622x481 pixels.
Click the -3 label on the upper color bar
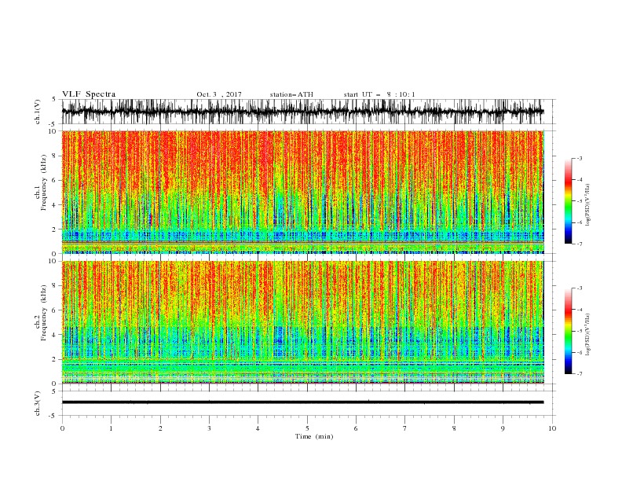click(x=579, y=158)
